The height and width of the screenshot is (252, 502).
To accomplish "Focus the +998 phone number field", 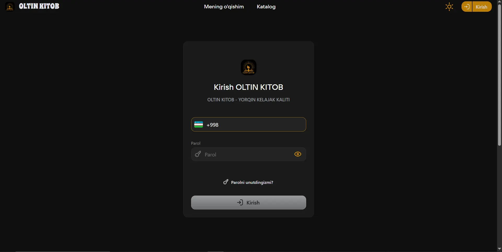I will pyautogui.click(x=248, y=125).
